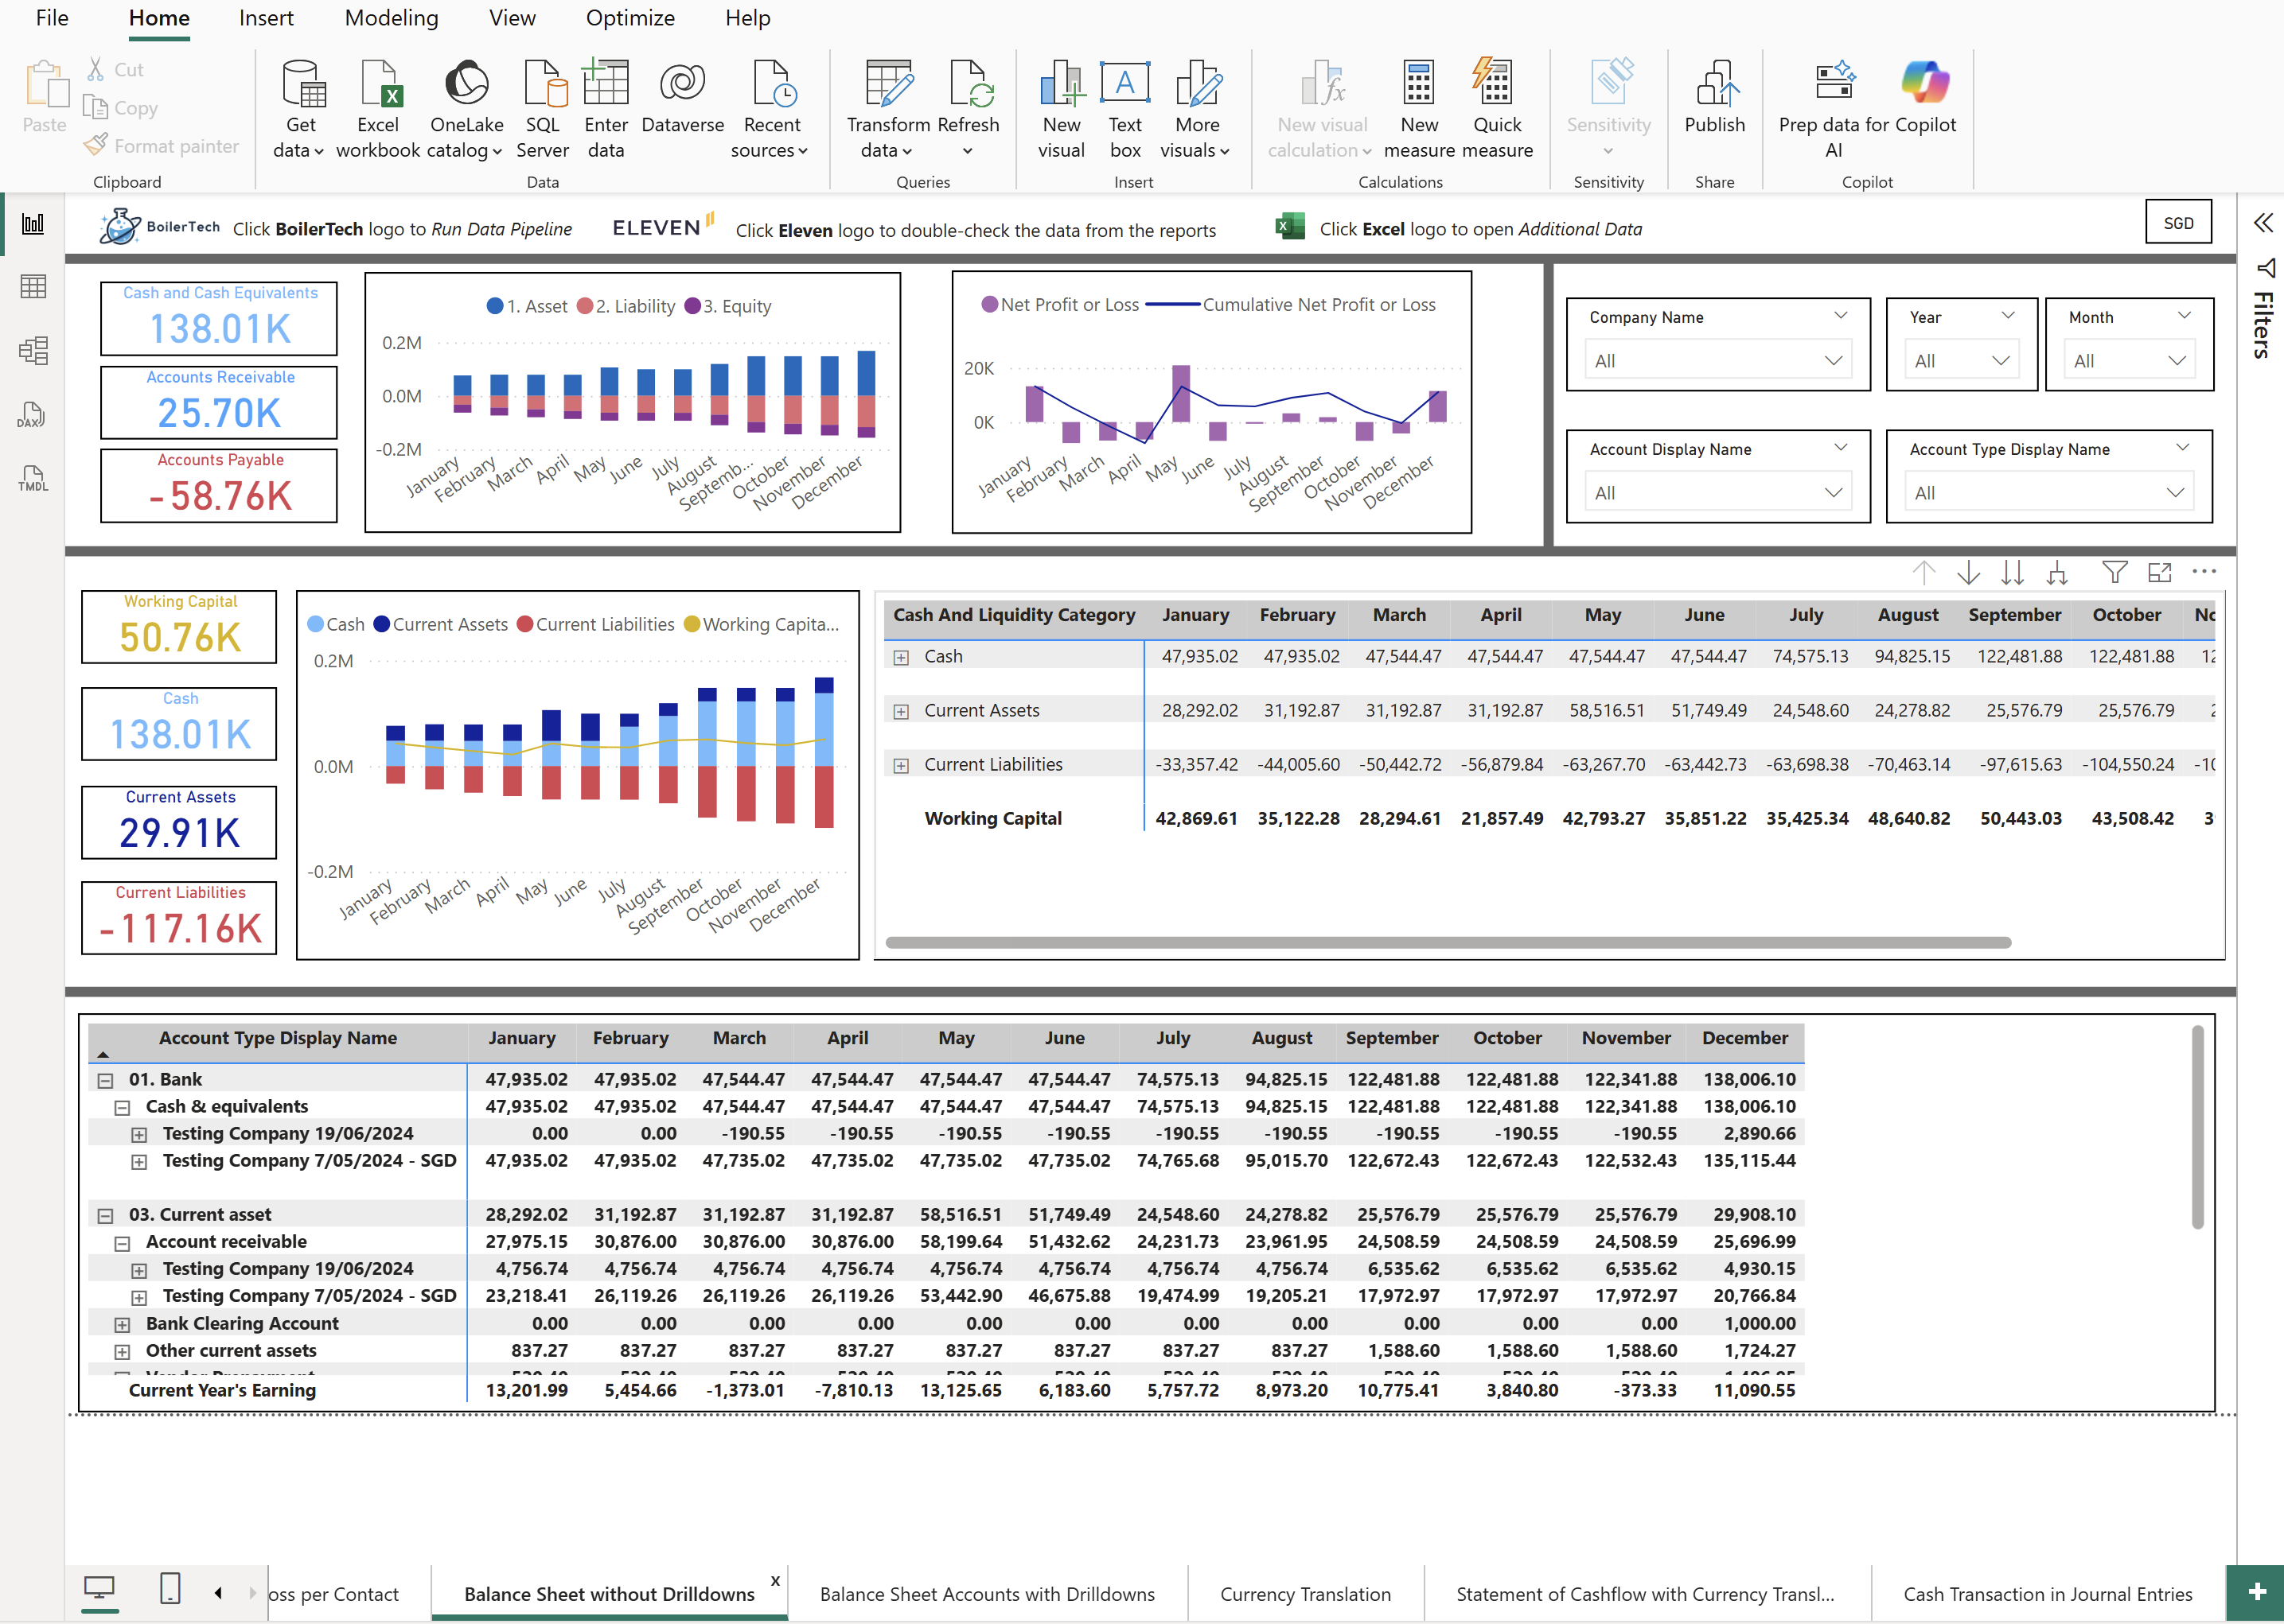The width and height of the screenshot is (2284, 1624).
Task: Switch to mobile layout icon
Action: (x=170, y=1587)
